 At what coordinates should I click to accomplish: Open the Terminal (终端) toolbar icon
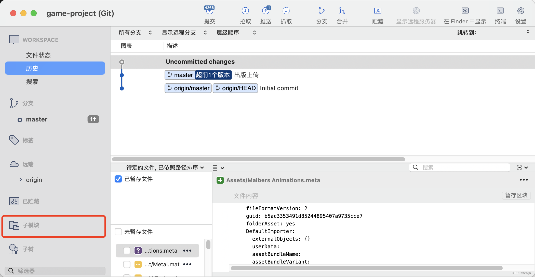point(500,11)
